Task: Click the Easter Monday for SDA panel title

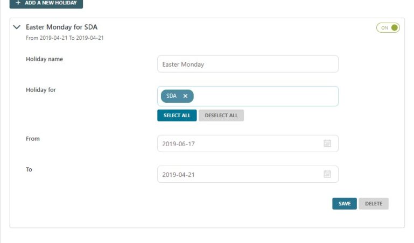Action: point(61,27)
